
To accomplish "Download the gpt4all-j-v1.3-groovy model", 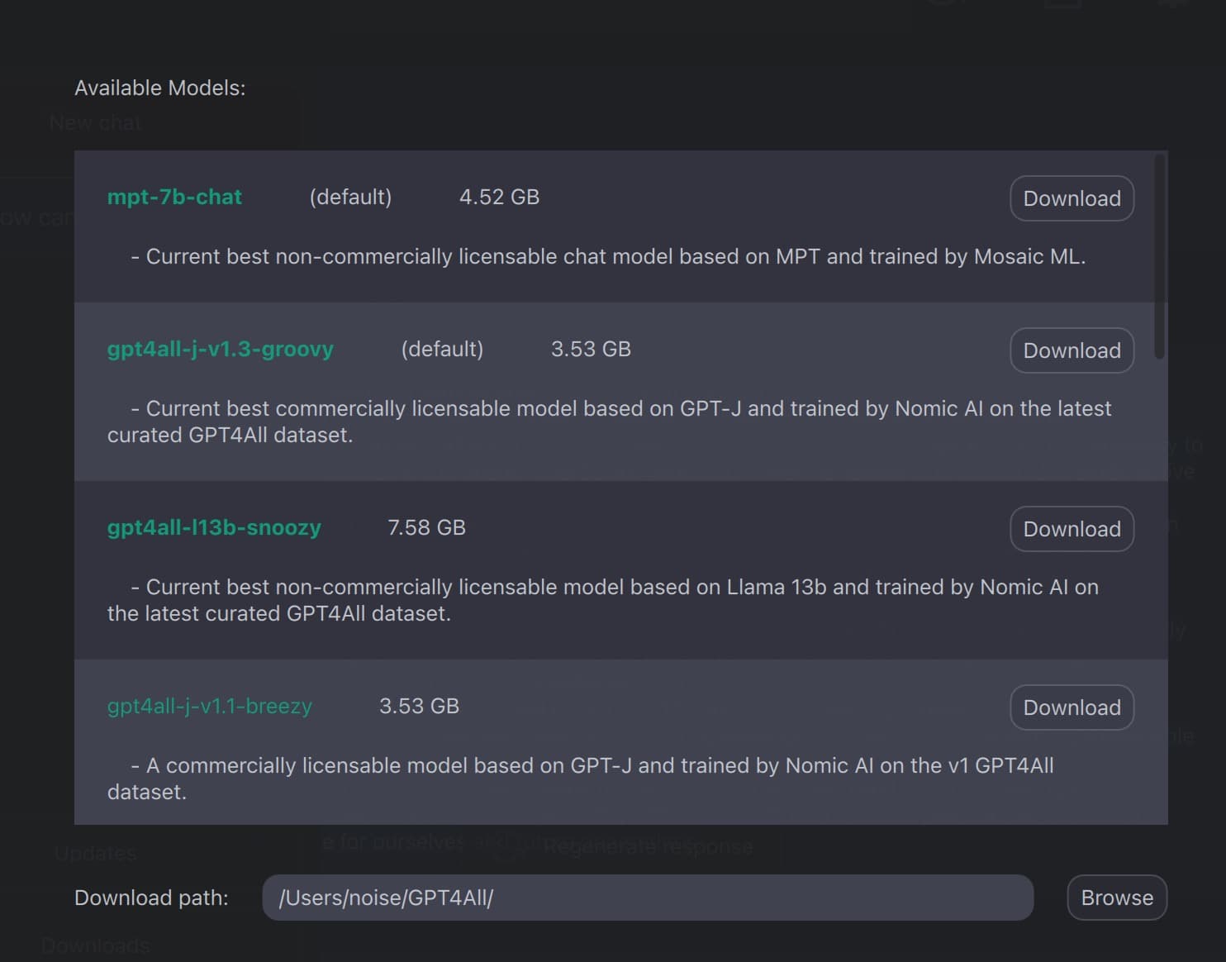I will point(1072,350).
